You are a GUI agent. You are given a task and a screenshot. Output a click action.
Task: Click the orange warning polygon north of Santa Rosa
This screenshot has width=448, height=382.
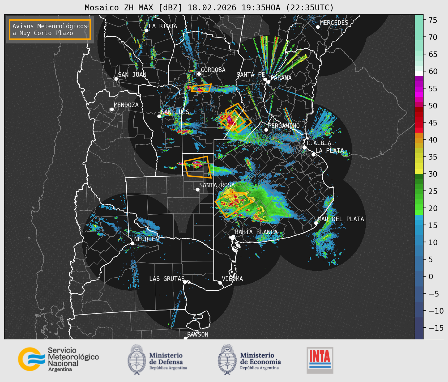198,167
